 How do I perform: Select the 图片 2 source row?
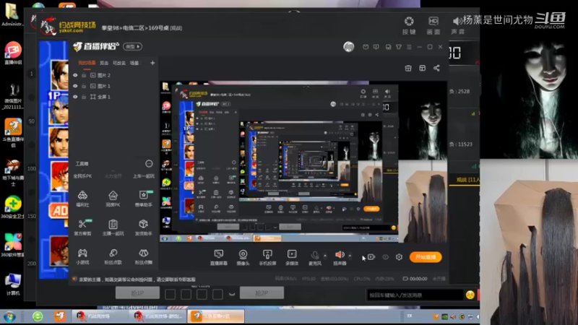click(114, 75)
